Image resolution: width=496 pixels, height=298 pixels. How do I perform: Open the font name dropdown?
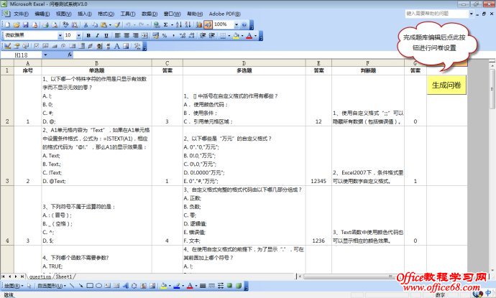pos(60,36)
